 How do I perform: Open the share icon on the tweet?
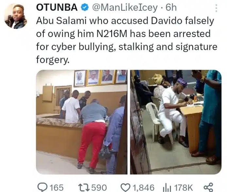pos(208,186)
